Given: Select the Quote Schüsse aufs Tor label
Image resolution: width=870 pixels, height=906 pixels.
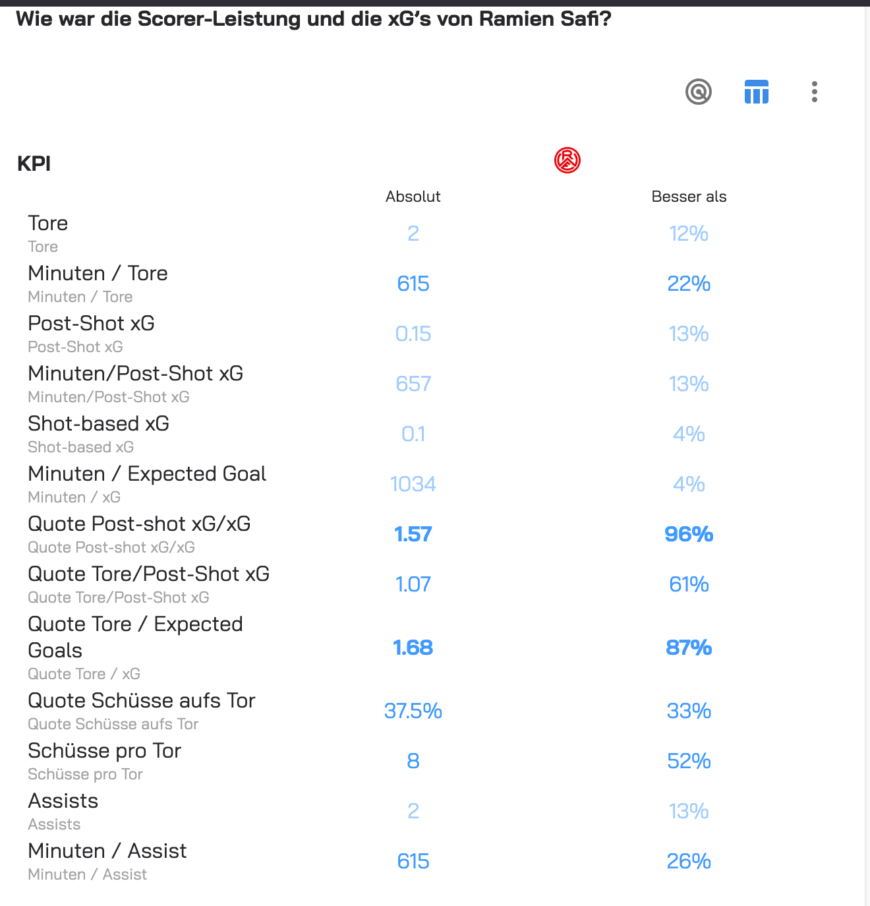Looking at the screenshot, I should [141, 700].
